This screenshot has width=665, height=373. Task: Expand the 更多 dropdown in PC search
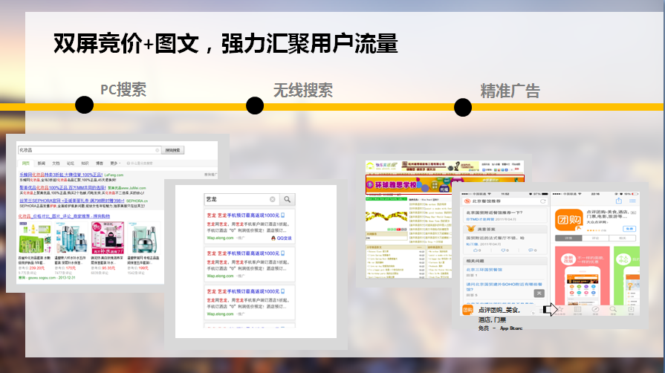click(115, 163)
